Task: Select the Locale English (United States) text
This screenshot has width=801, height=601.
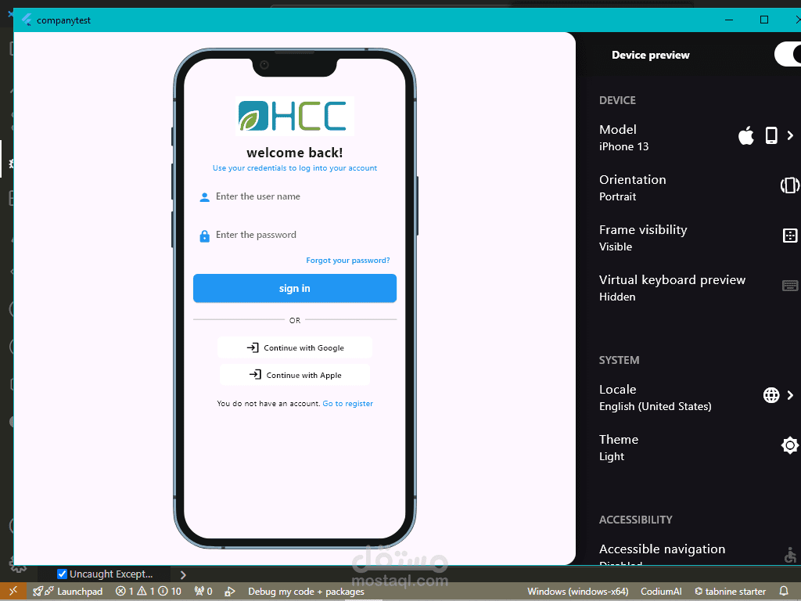Action: click(x=656, y=406)
